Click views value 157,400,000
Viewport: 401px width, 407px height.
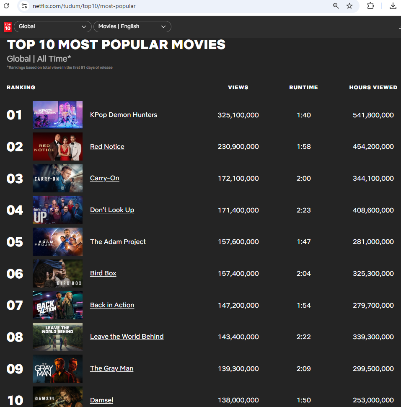click(238, 273)
